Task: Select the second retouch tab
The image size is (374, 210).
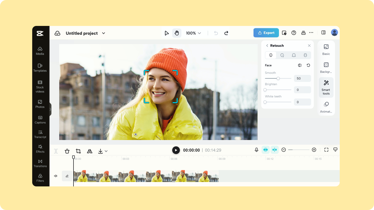Action: click(x=282, y=55)
